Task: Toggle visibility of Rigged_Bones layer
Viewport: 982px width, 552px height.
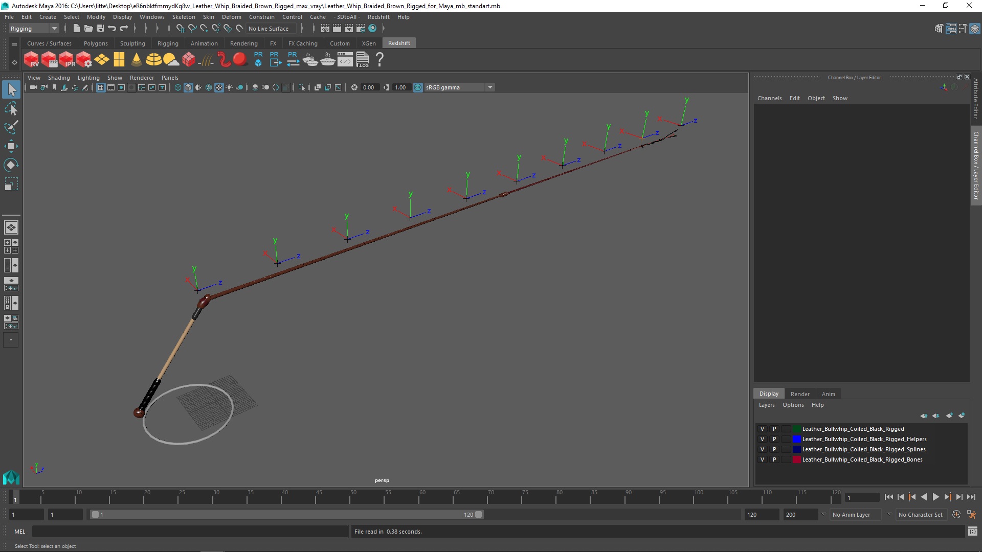Action: pos(762,459)
